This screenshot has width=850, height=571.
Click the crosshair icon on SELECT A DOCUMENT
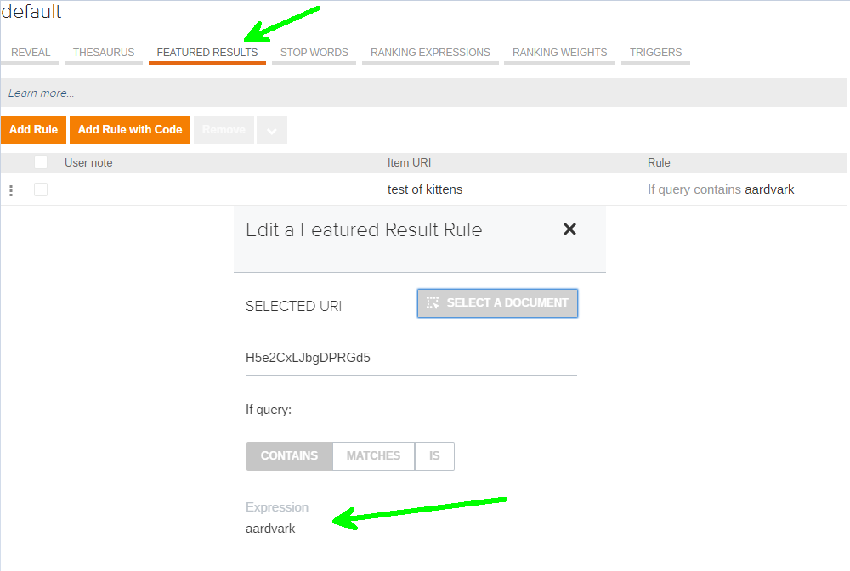point(432,302)
